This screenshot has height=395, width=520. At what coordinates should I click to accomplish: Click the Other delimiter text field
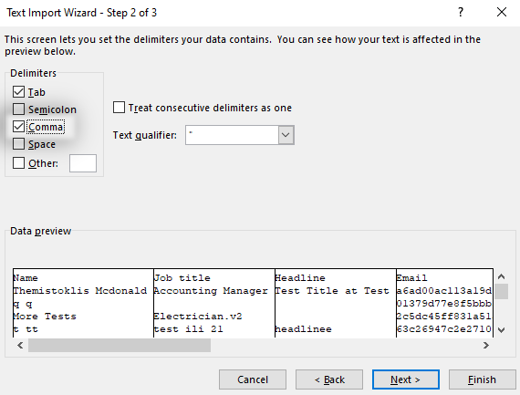[83, 163]
